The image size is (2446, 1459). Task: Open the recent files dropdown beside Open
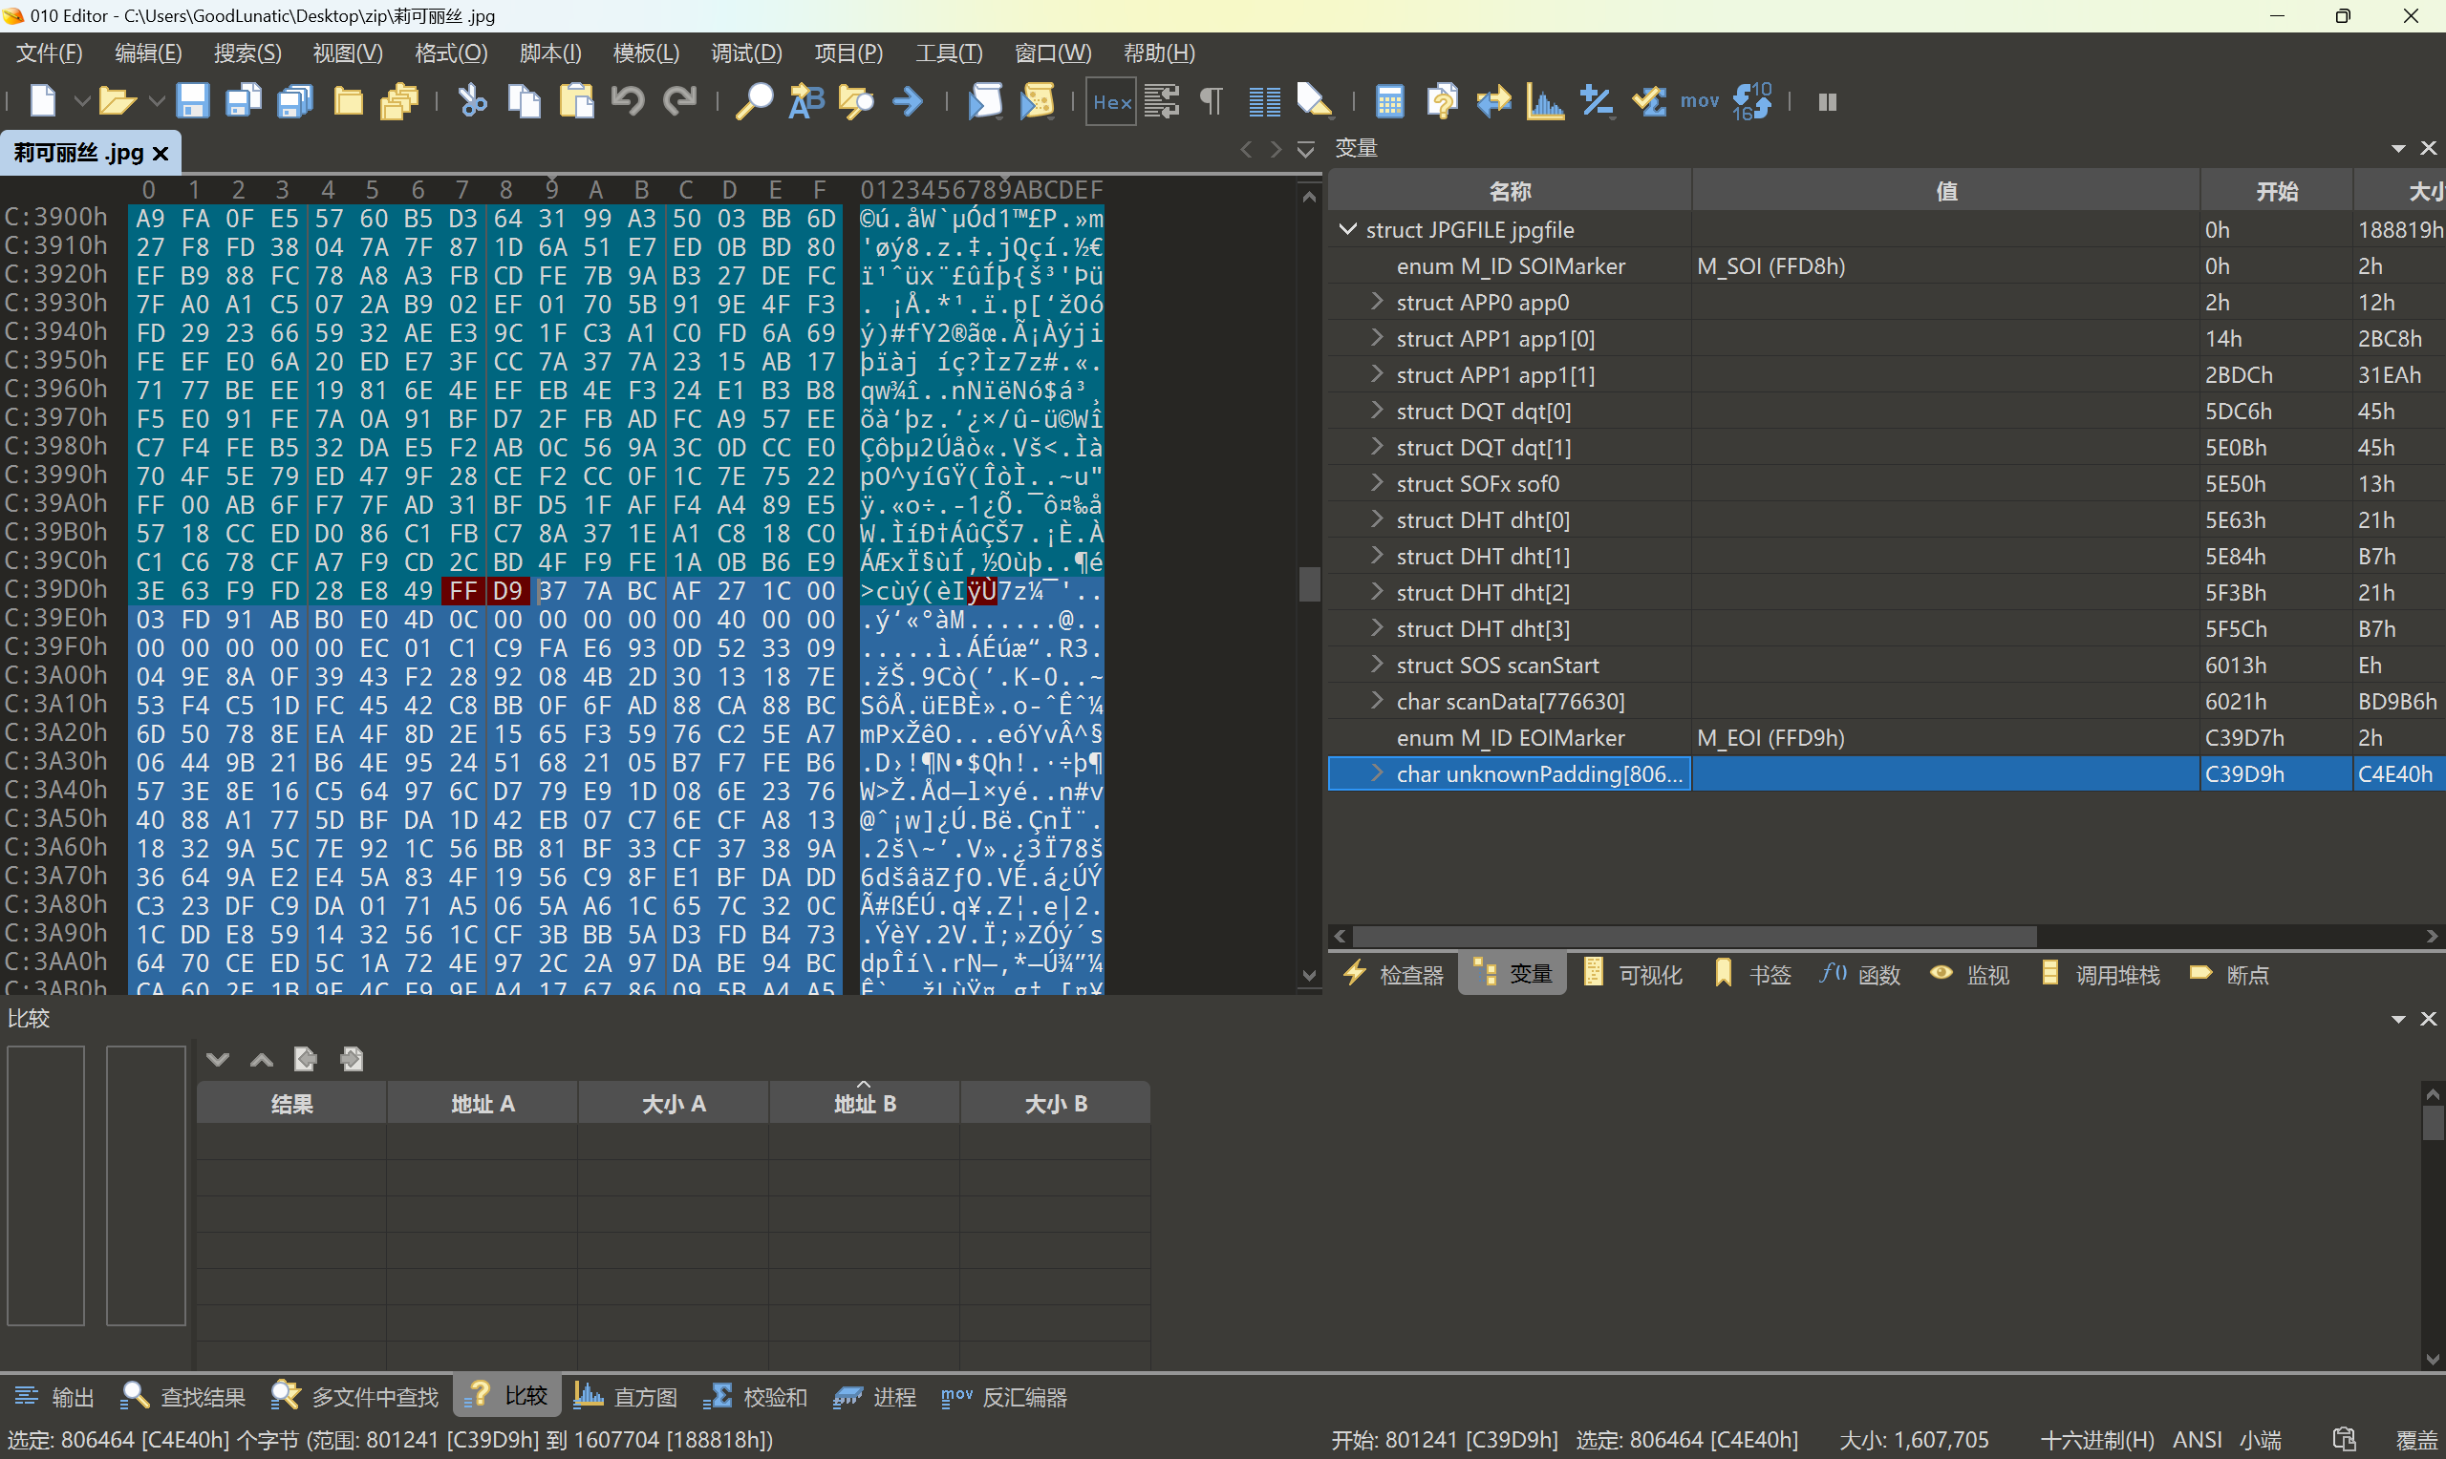coord(156,101)
